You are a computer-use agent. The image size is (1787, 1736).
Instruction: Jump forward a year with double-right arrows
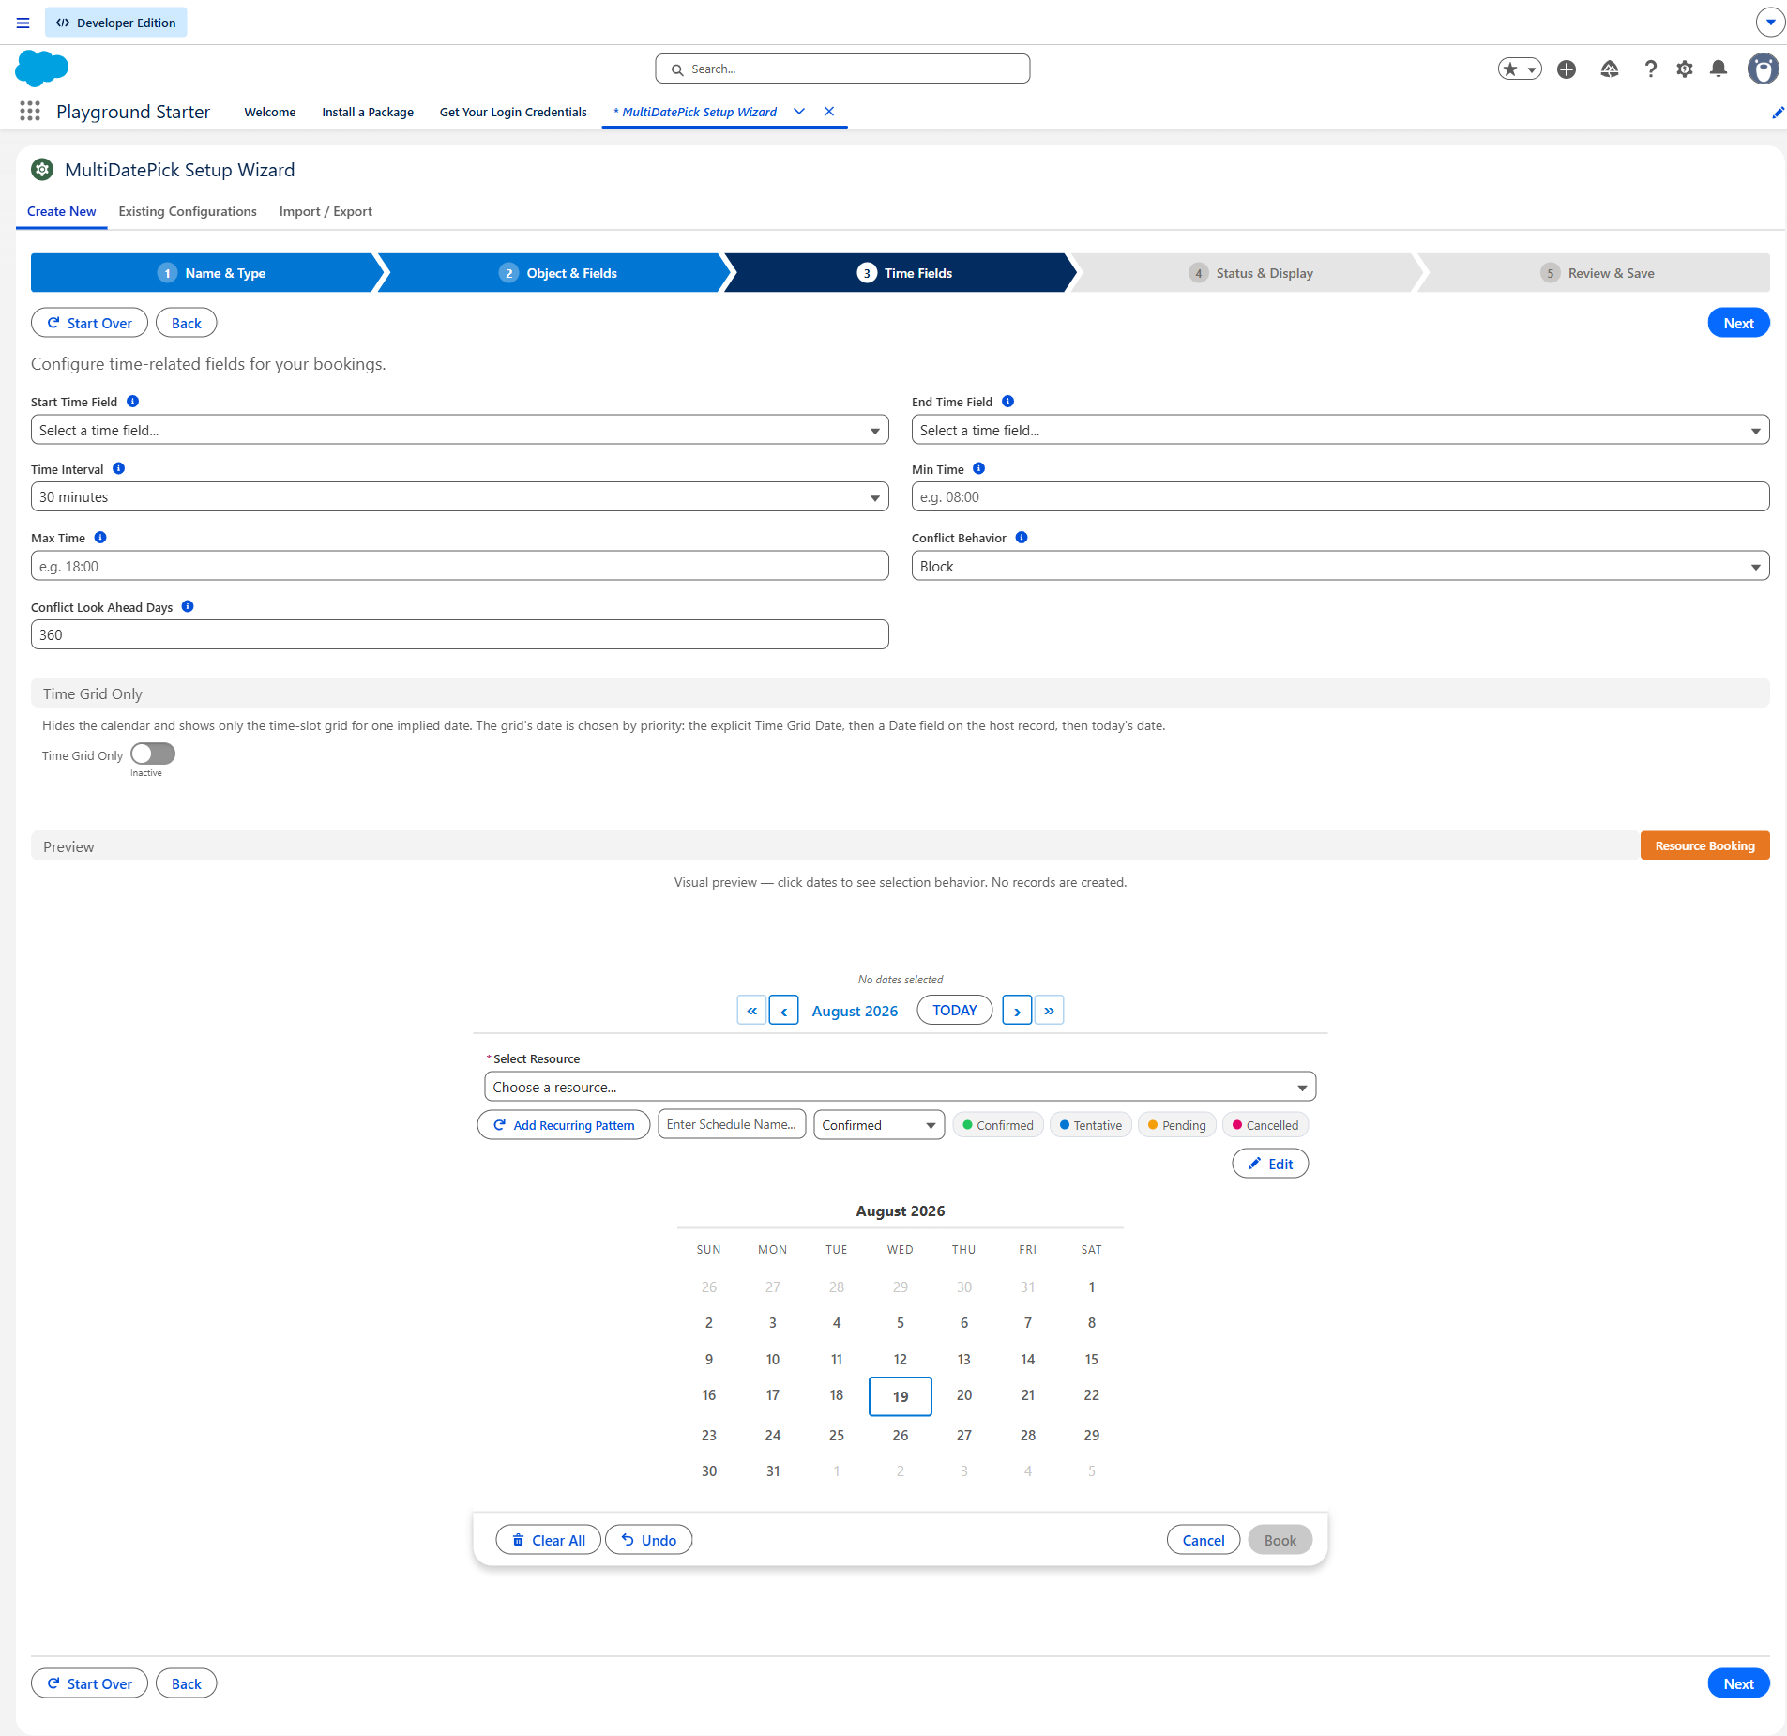[x=1050, y=1011]
